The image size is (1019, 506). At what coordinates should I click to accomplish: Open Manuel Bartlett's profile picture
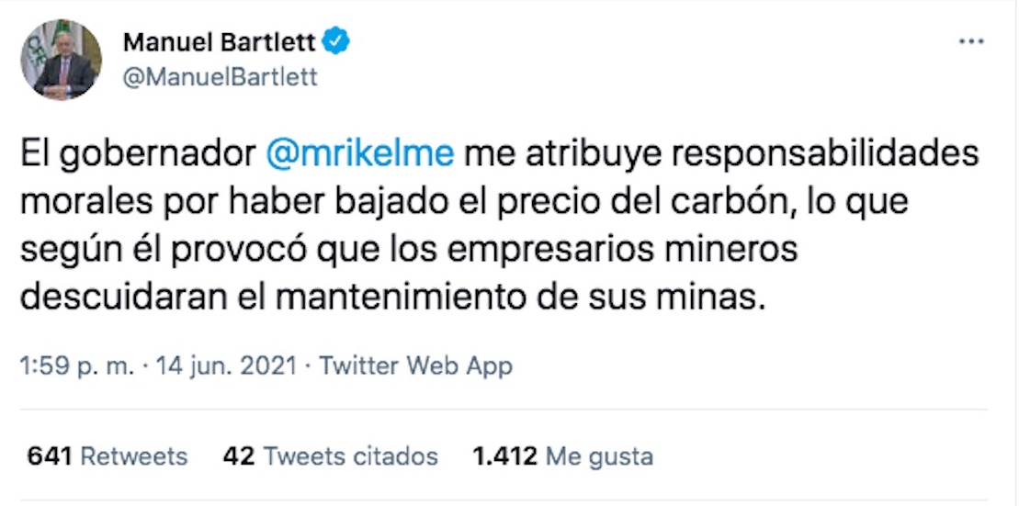coord(61,60)
